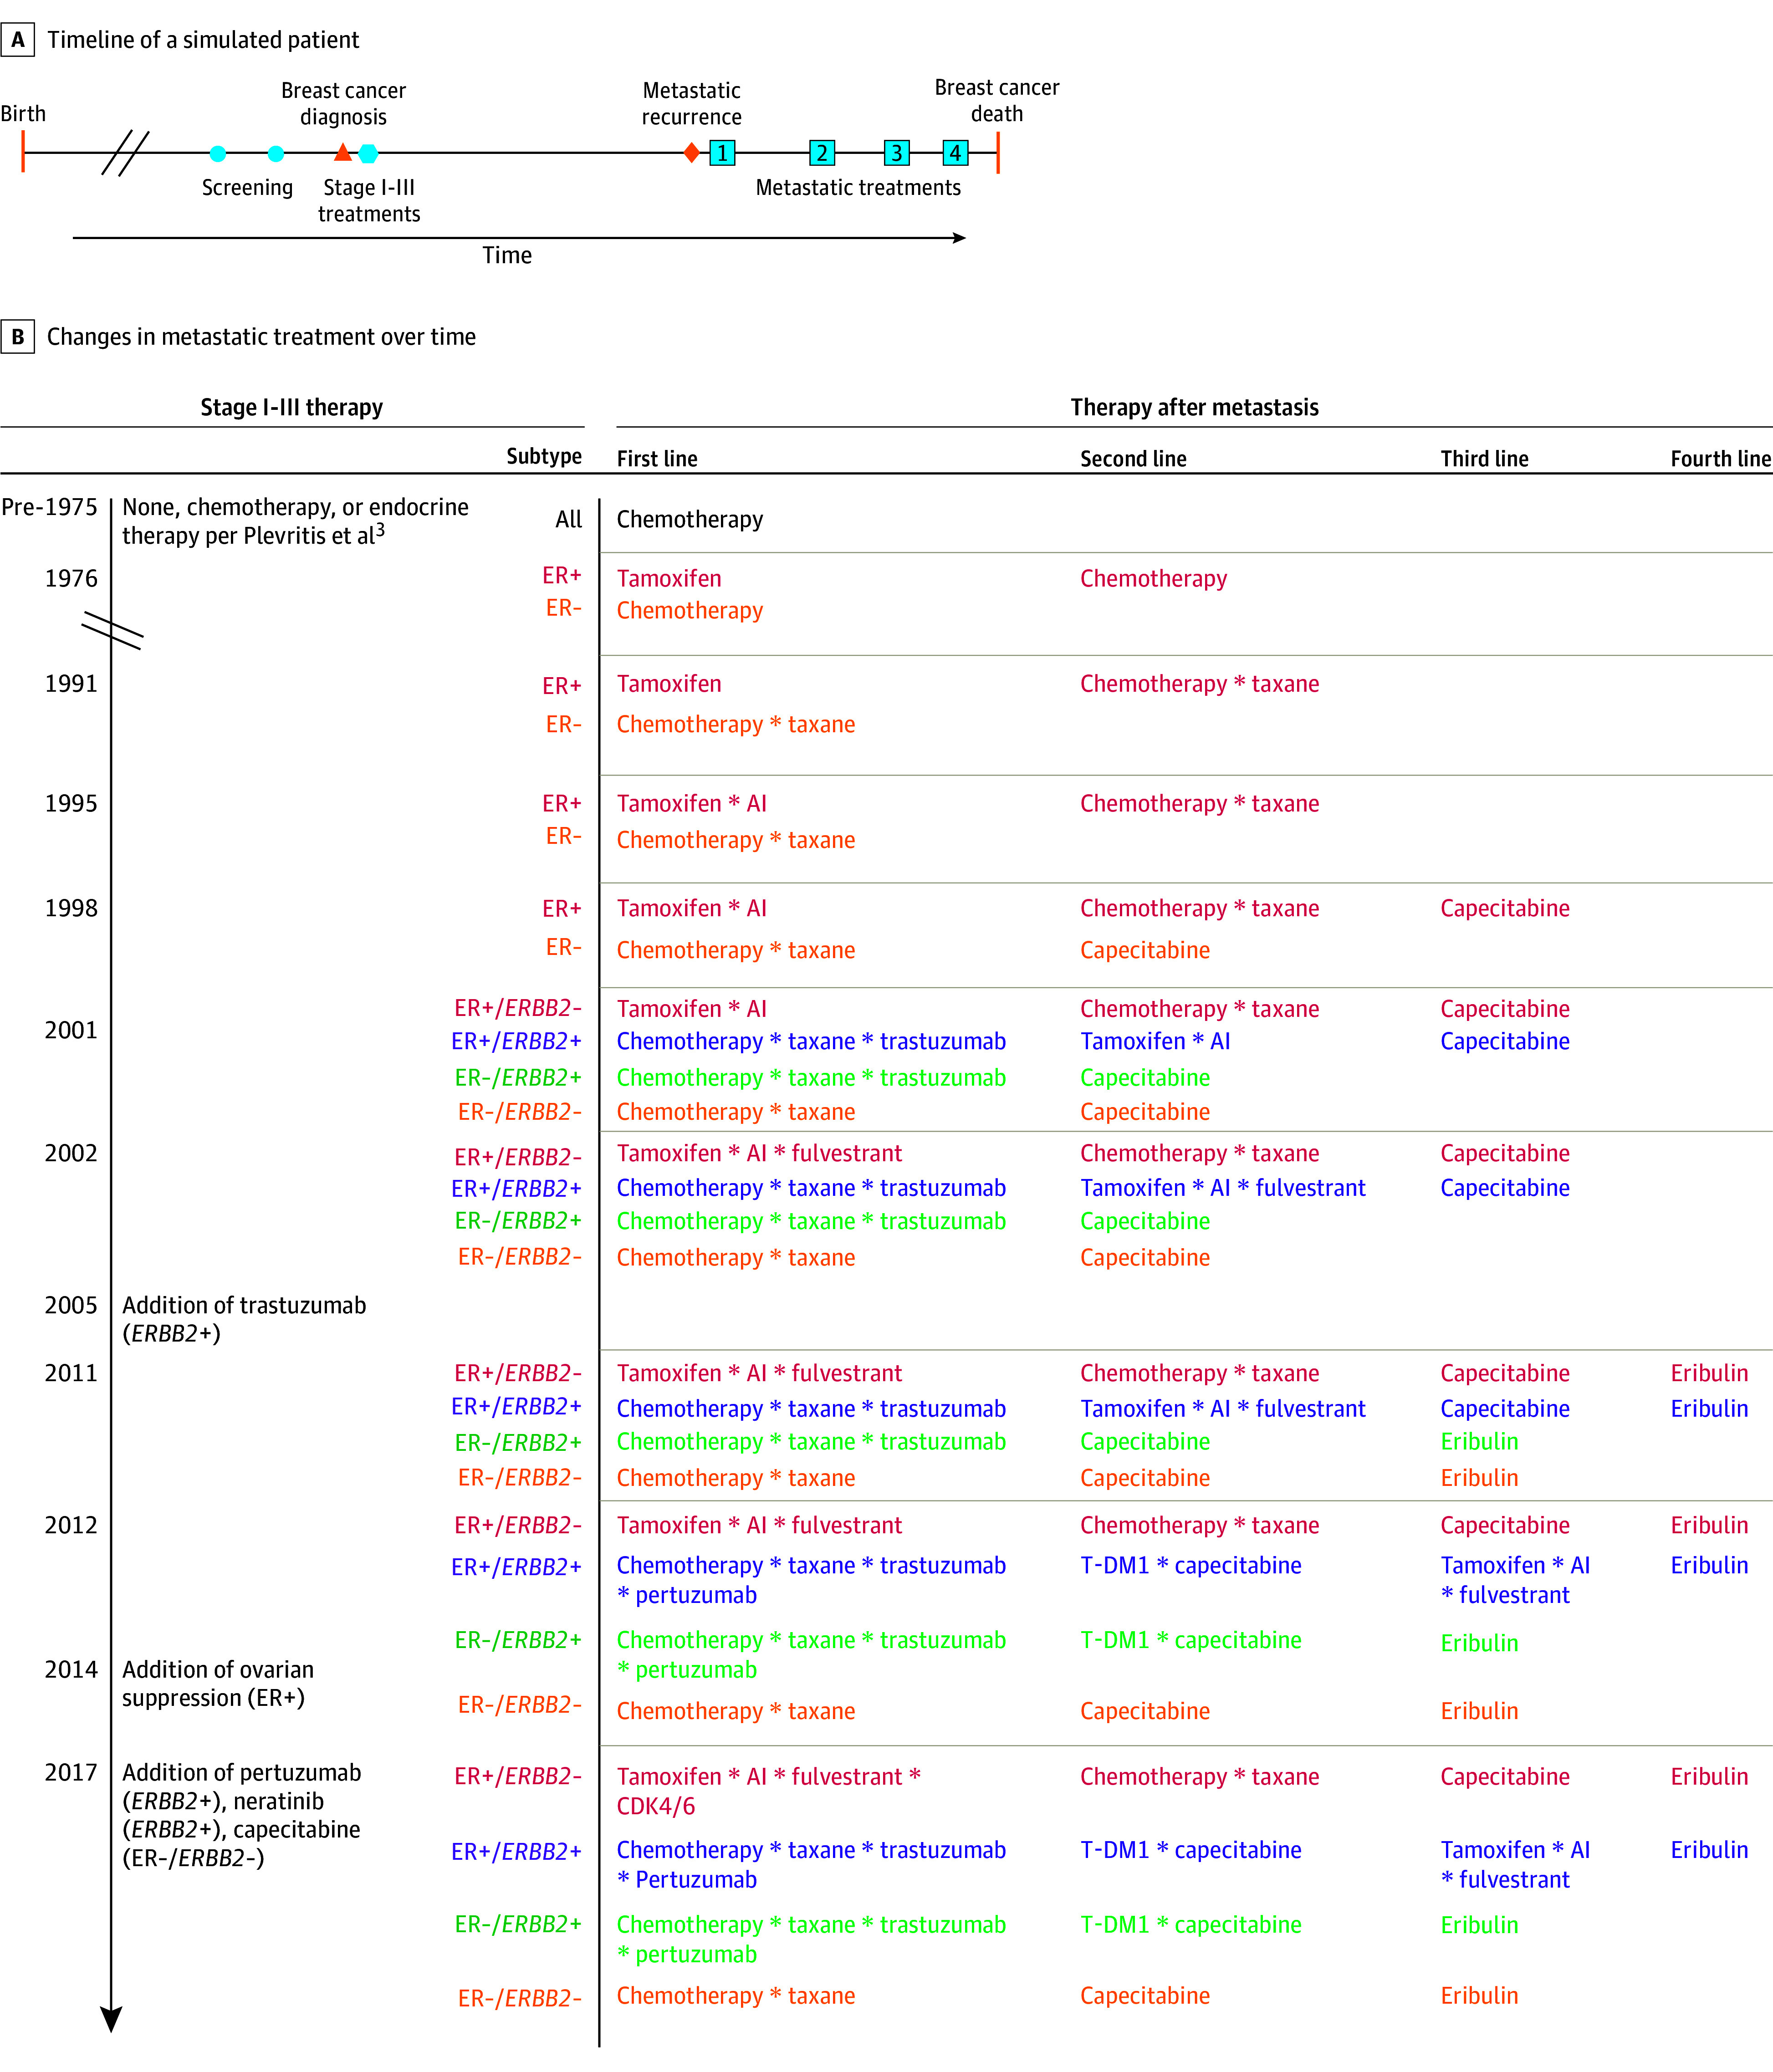
Task: Click the metastatic treatment box numbered 4
Action: 955,153
